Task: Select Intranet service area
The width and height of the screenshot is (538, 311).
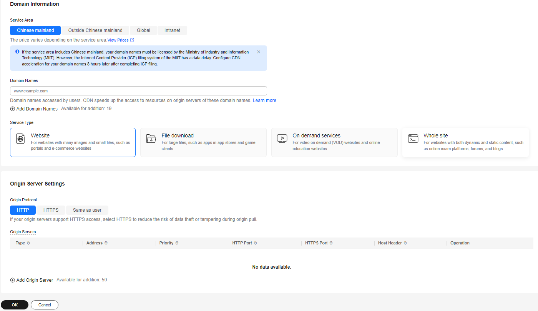Action: 172,30
